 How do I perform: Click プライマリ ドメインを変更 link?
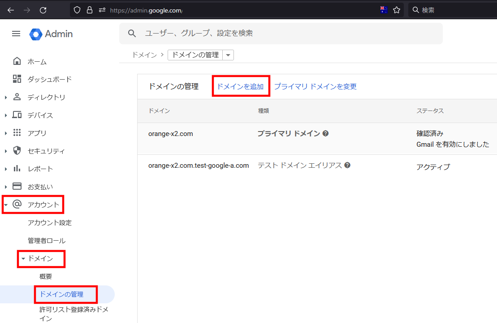pyautogui.click(x=315, y=86)
